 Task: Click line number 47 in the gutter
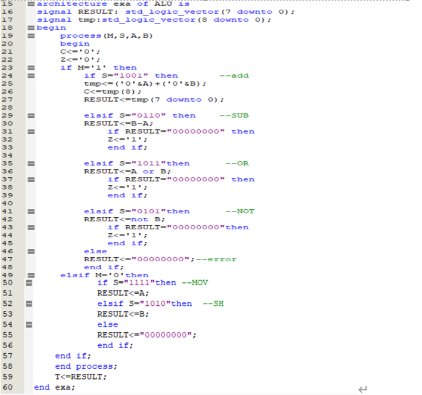[7, 260]
